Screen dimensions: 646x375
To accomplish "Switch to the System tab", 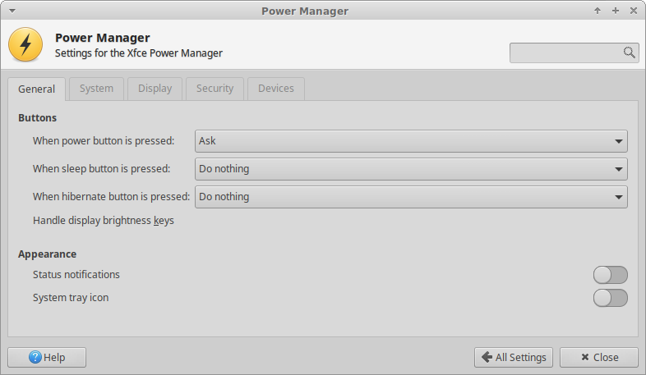I will point(96,89).
